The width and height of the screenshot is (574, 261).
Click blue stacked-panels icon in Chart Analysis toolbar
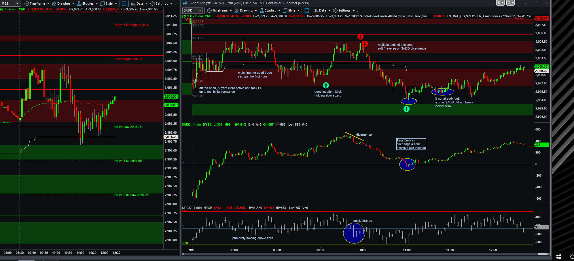click(306, 10)
